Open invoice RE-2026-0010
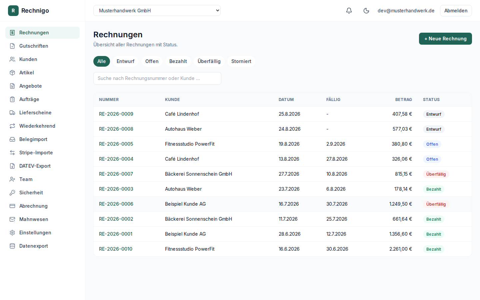This screenshot has width=480, height=300. [x=116, y=249]
